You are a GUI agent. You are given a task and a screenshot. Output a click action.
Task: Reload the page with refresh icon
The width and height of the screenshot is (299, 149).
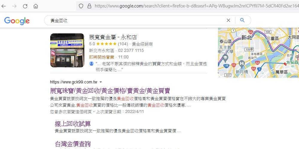pos(25,6)
